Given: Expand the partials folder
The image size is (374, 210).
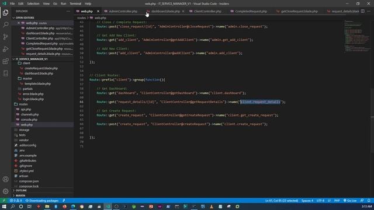Looking at the screenshot, I should [x=27, y=89].
